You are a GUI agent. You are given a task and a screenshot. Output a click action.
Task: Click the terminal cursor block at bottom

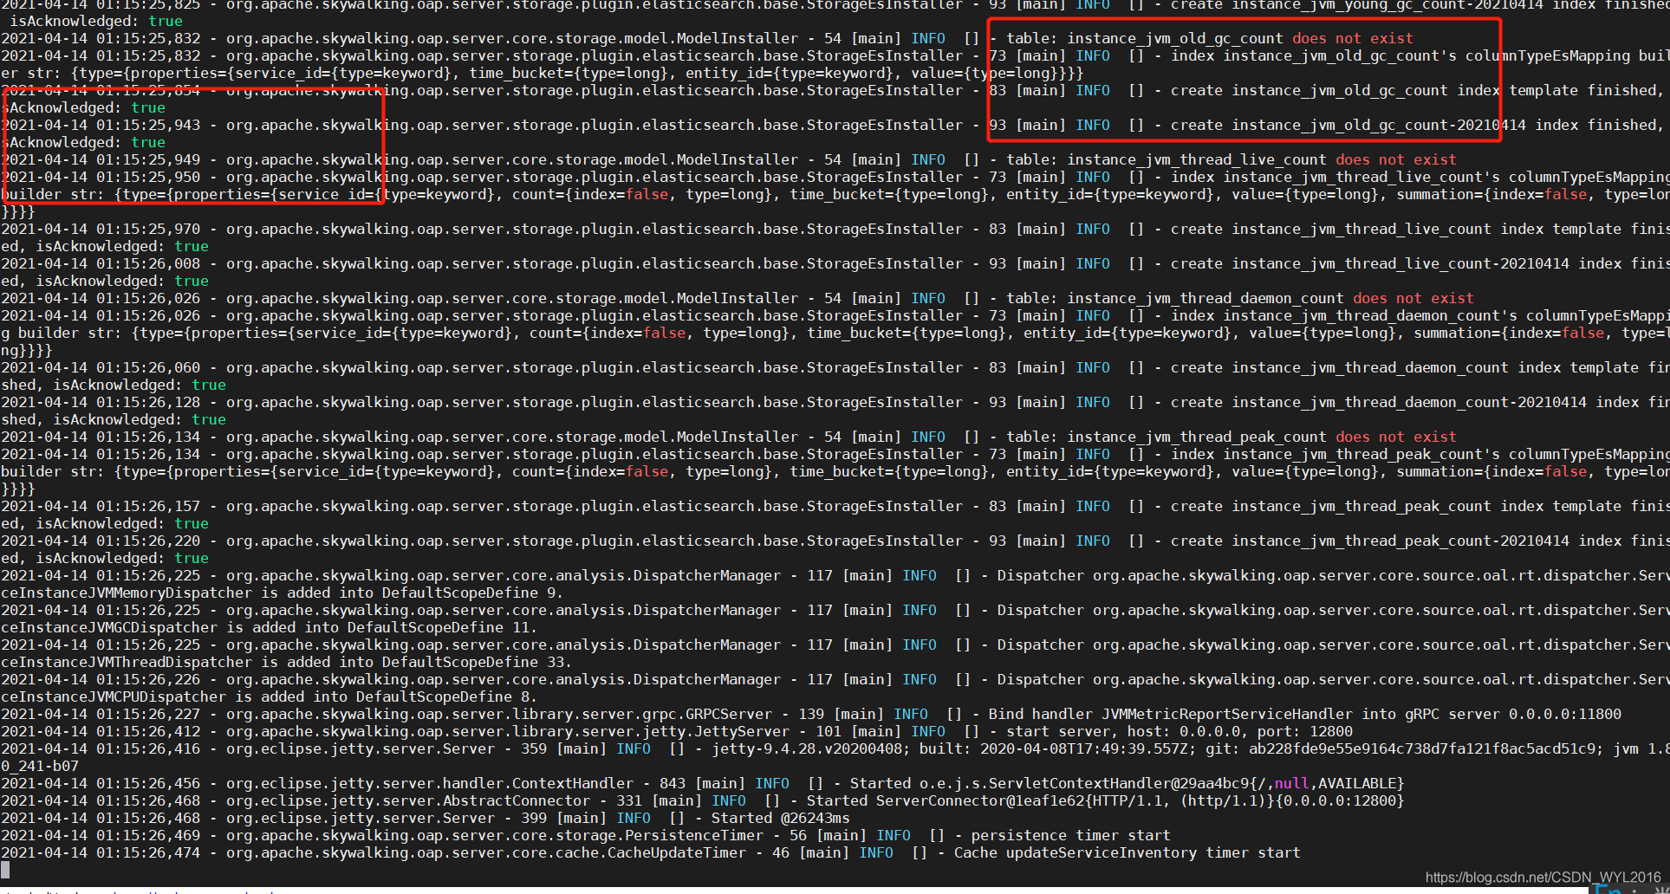pyautogui.click(x=5, y=870)
